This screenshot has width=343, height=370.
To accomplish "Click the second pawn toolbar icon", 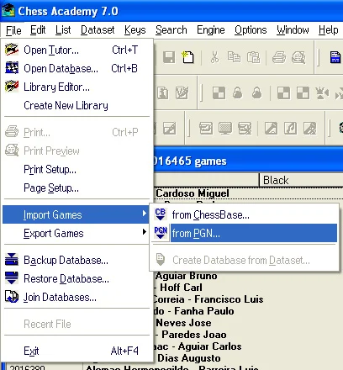I will pos(256,92).
